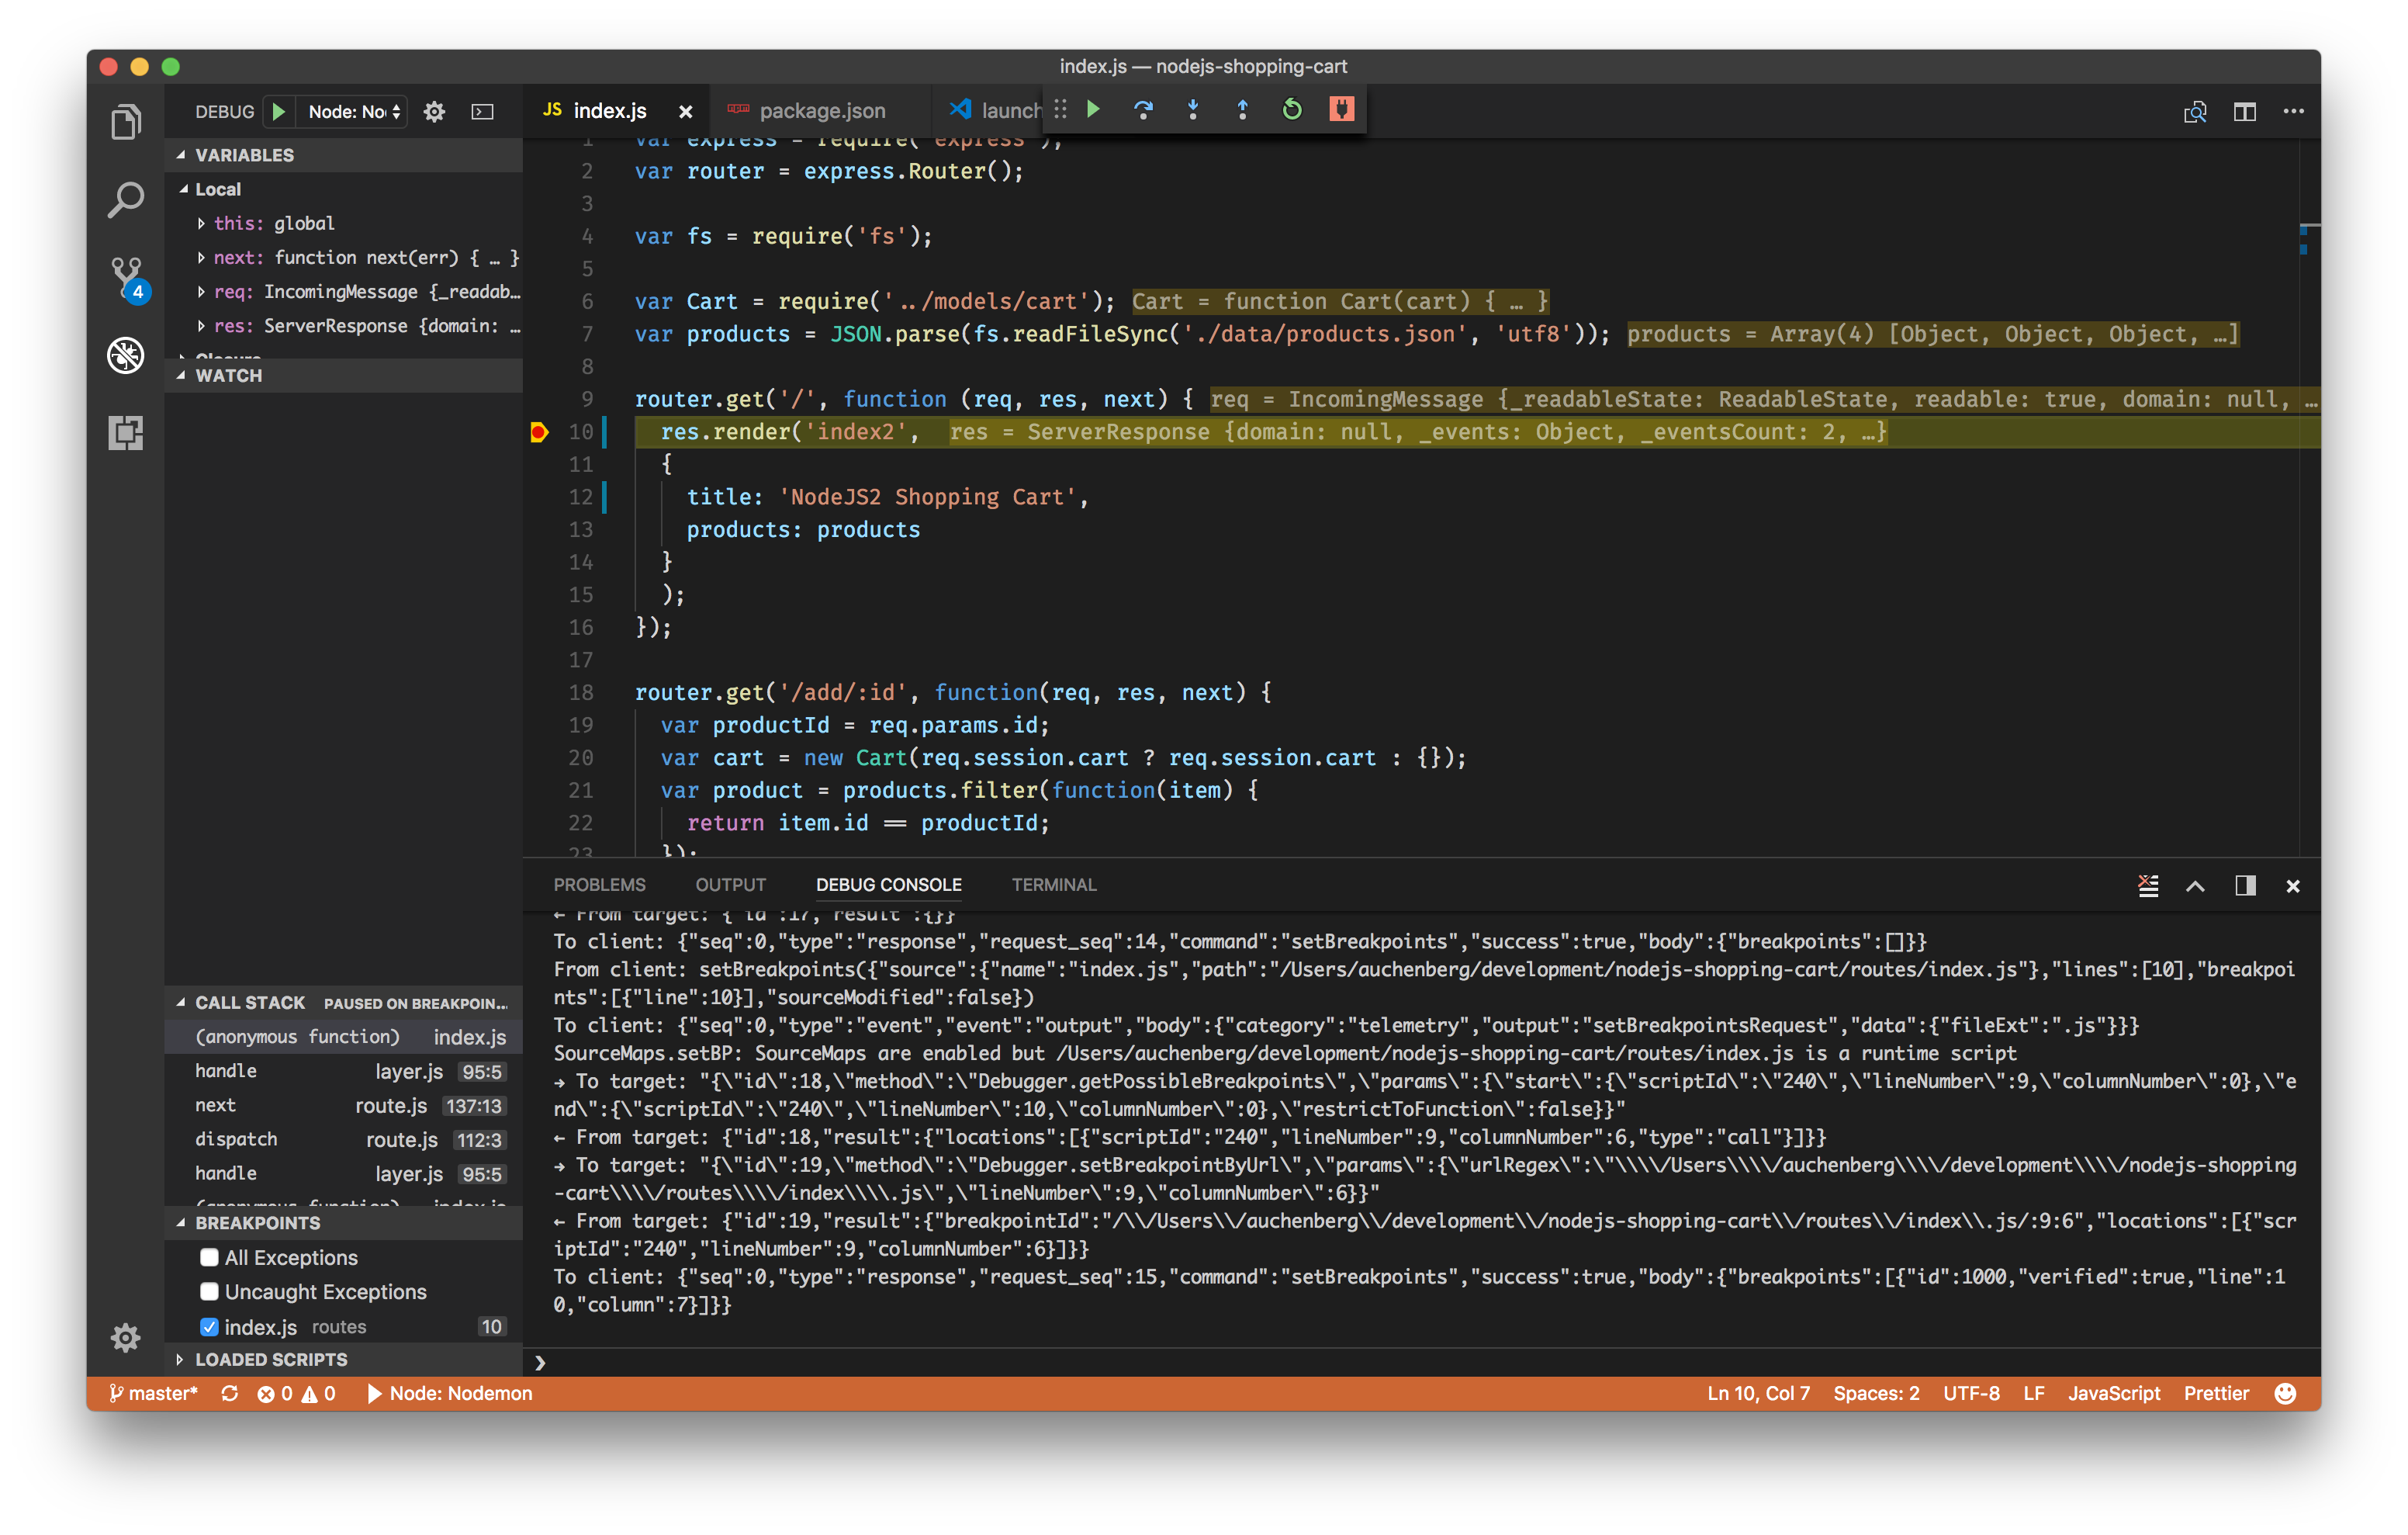
Task: Switch to the index.js editor tab
Action: pos(615,111)
